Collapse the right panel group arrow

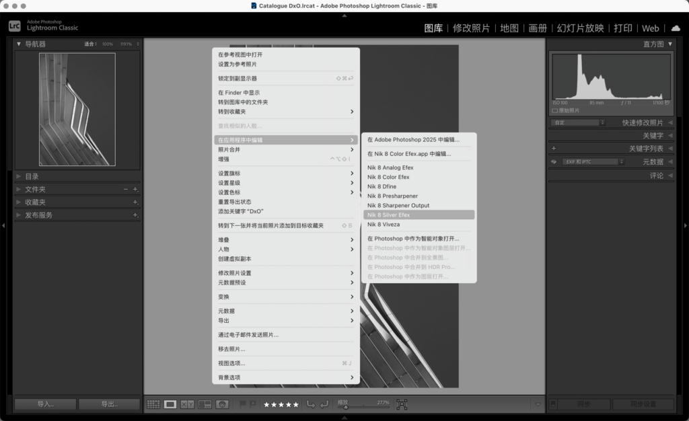(686, 226)
